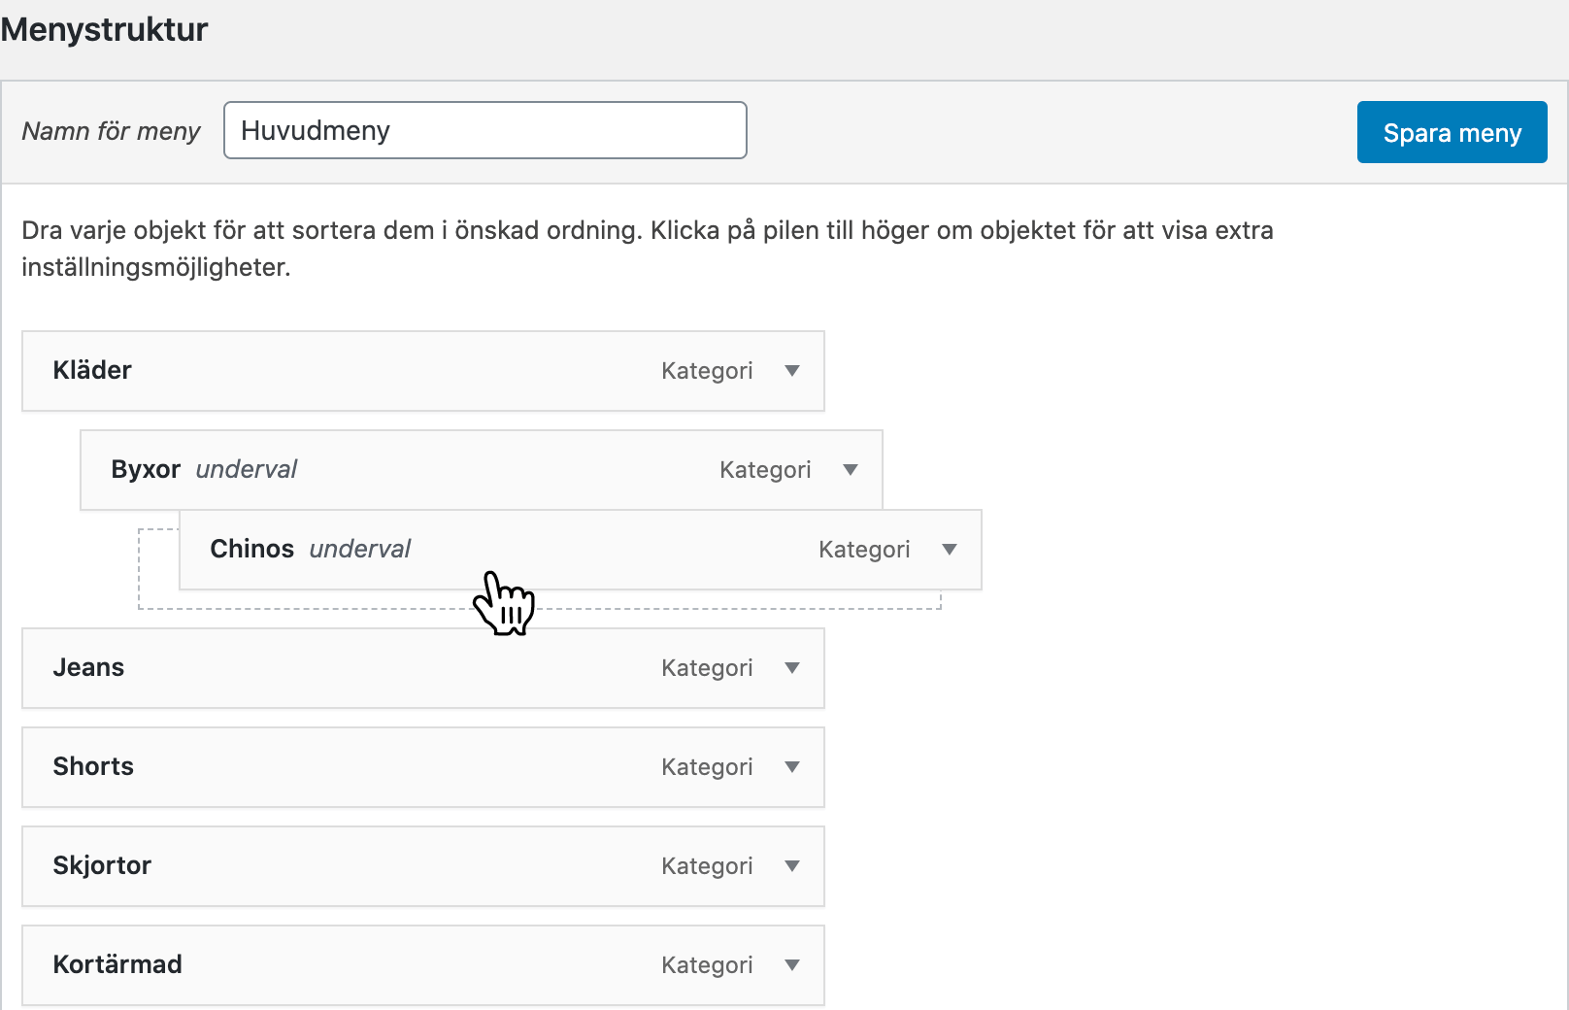Click the Menystruktur heading
The height and width of the screenshot is (1010, 1569).
[104, 30]
